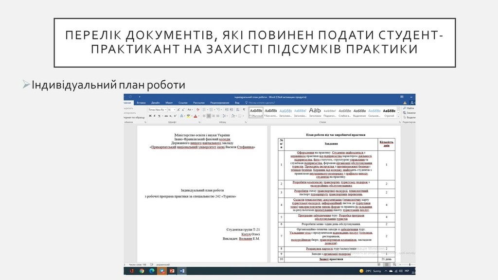Center-align the paragraph text

(209, 116)
